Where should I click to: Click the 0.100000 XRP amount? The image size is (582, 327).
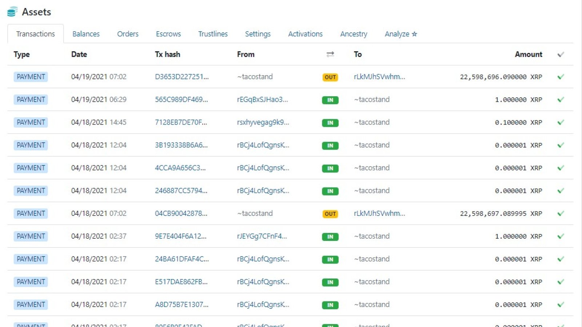tap(518, 122)
